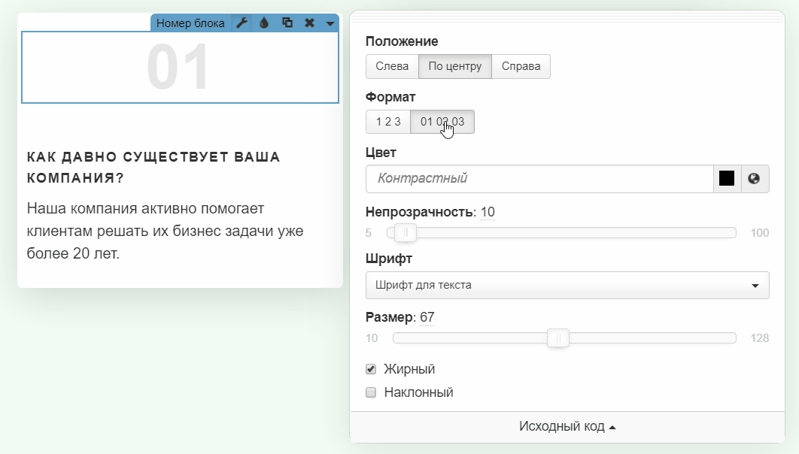This screenshot has height=454, width=799.
Task: Click the Непрозрачность opacity slider handle
Action: tap(406, 233)
